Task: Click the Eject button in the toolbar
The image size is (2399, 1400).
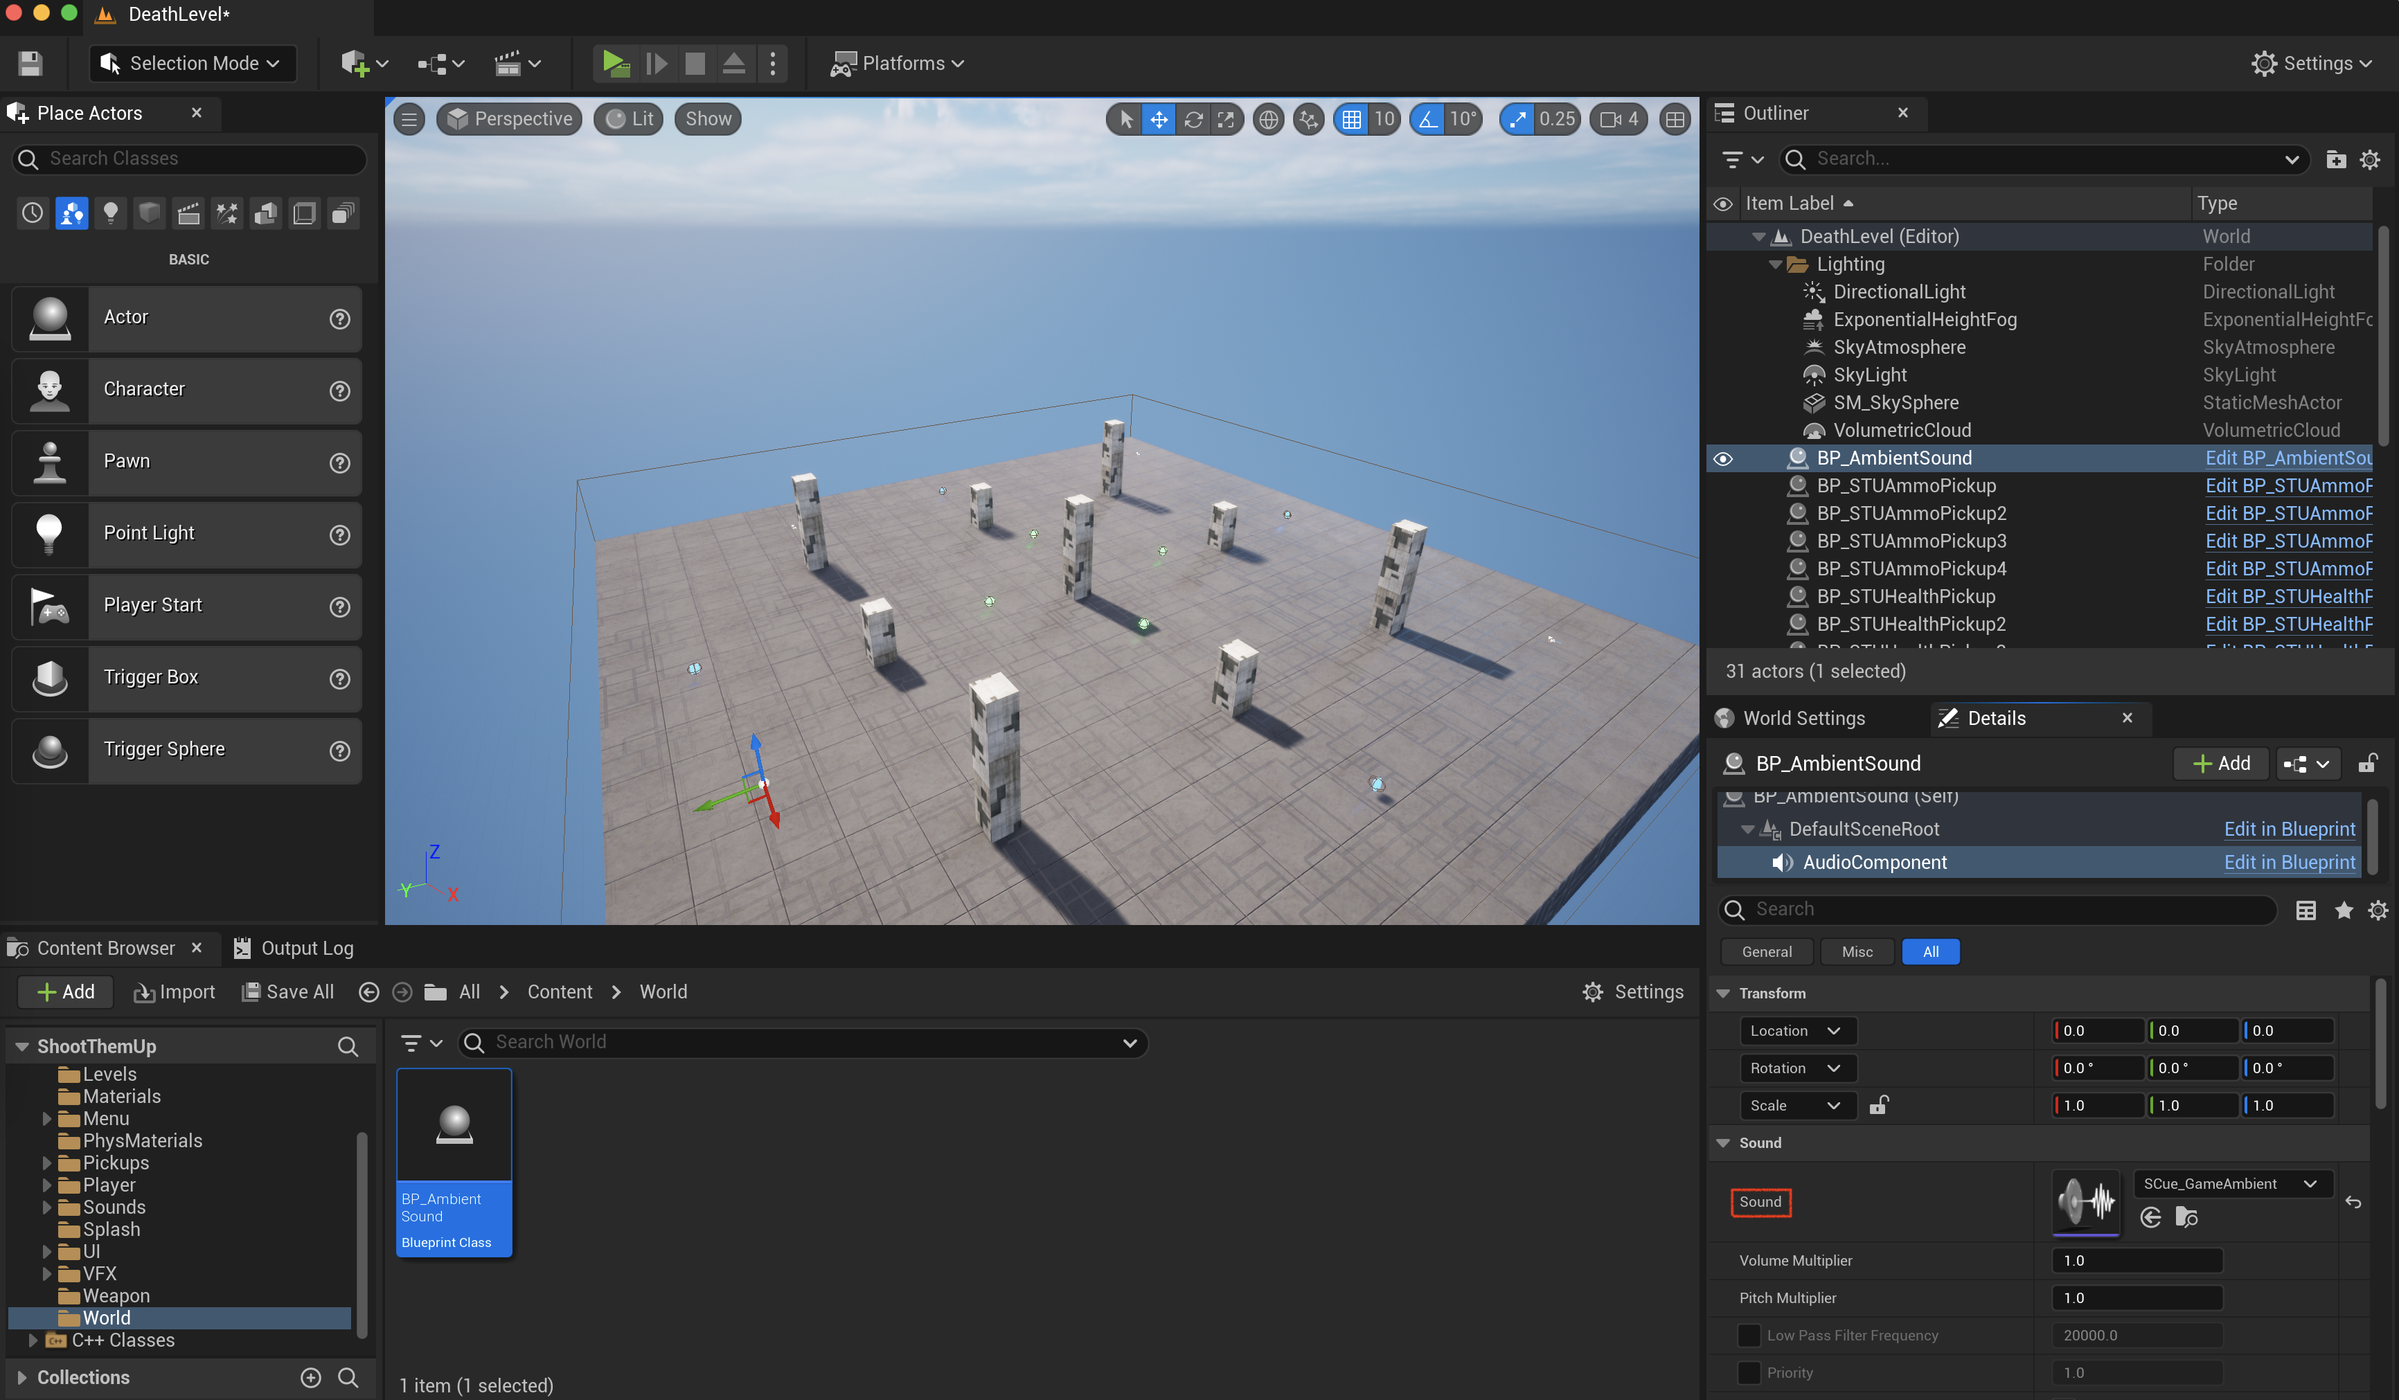Action: (733, 64)
